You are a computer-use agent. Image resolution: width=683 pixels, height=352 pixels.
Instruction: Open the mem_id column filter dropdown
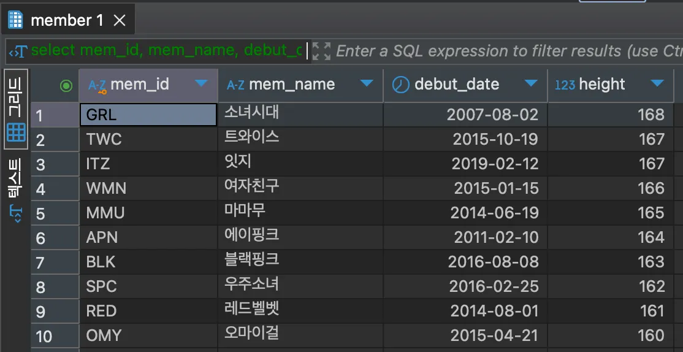[x=201, y=83]
